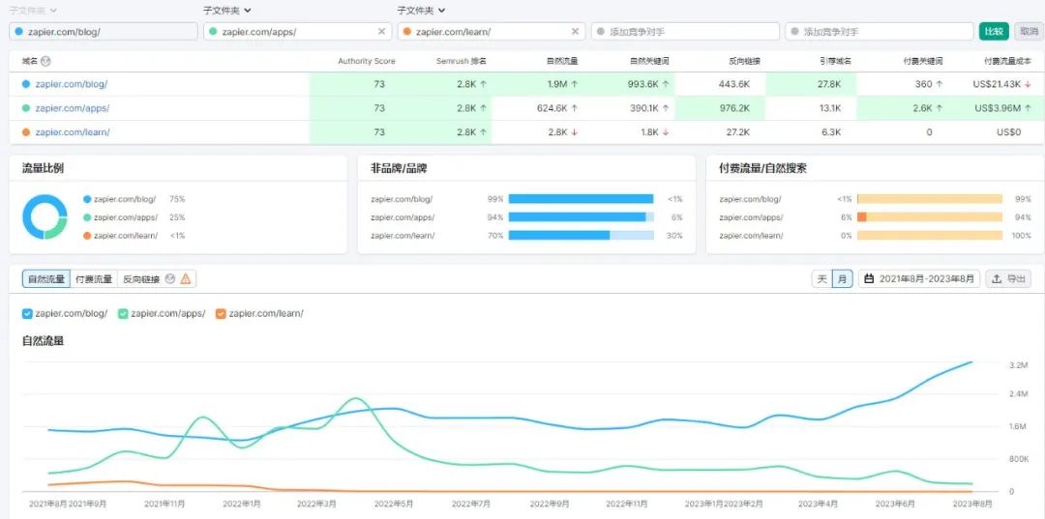This screenshot has width=1045, height=519.
Task: Remove zapier.com/apps/ with its X icon
Action: [x=381, y=31]
